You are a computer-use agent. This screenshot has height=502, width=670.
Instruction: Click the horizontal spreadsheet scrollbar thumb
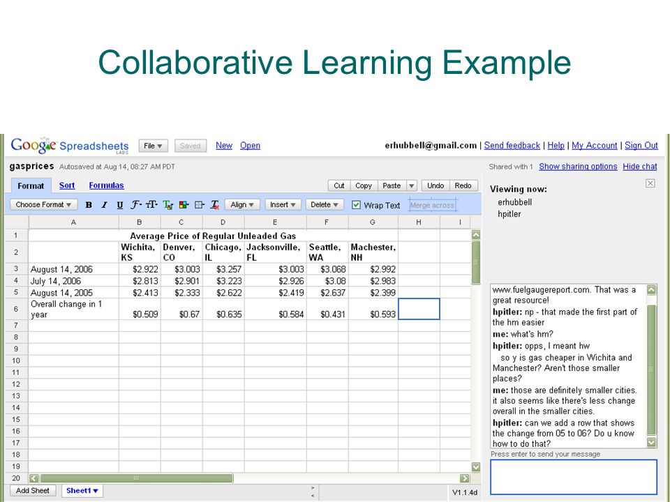137,478
